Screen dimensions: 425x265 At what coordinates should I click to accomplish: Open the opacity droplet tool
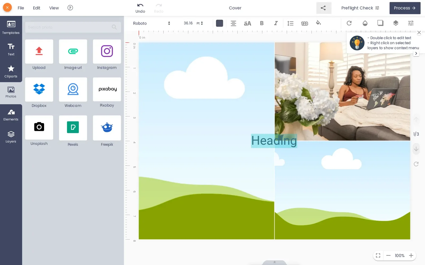point(365,23)
